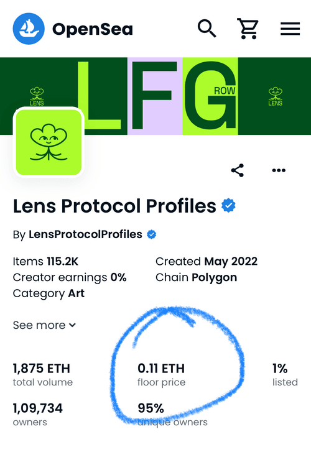Click the LFG Lens banner image
This screenshot has width=311, height=452.
coord(155,96)
